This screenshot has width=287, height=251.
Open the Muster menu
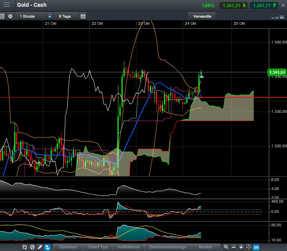tap(205, 247)
